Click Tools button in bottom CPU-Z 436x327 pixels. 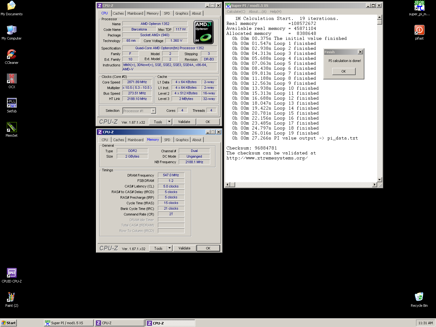point(158,248)
